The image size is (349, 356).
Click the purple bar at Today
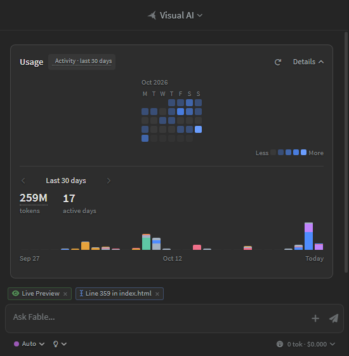(x=319, y=247)
